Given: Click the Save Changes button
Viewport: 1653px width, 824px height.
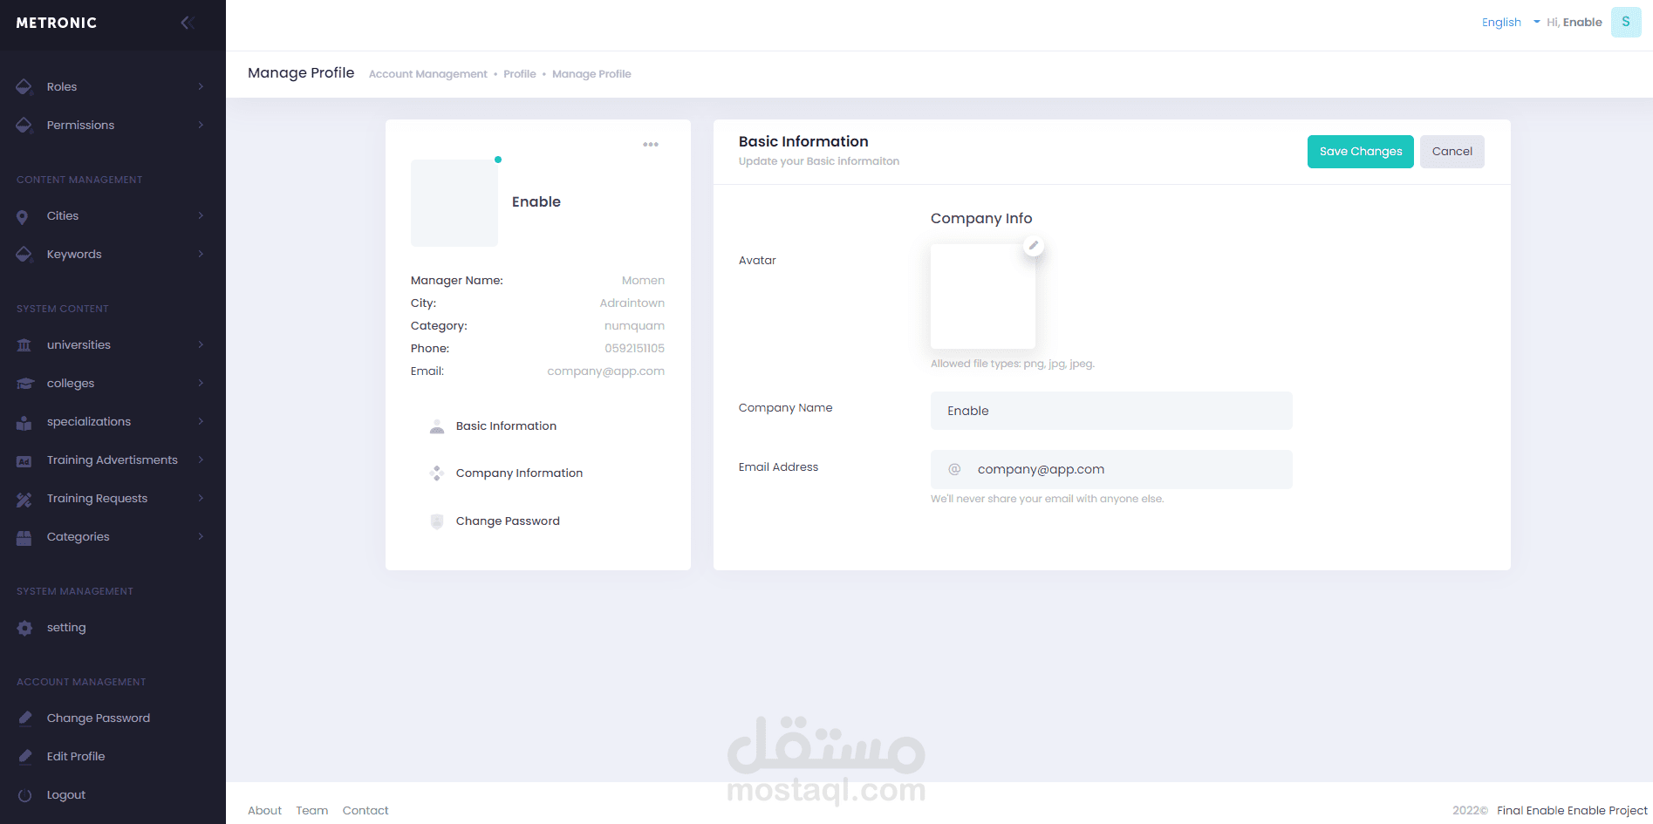Looking at the screenshot, I should tap(1360, 152).
